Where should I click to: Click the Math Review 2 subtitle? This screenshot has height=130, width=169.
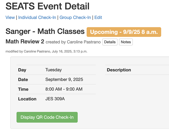tap(25, 41)
